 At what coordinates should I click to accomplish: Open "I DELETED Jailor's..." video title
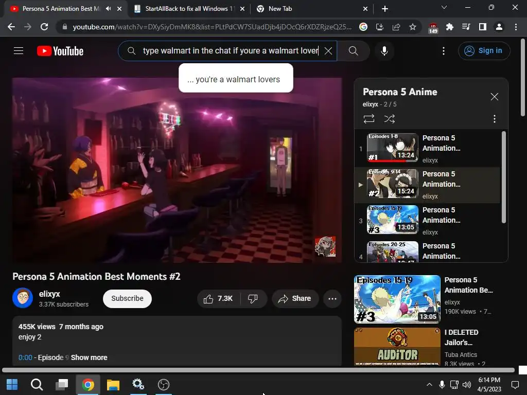click(461, 337)
